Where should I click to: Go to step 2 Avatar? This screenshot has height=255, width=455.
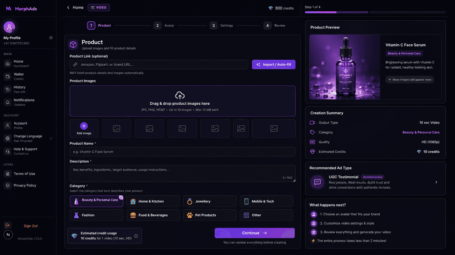164,25
